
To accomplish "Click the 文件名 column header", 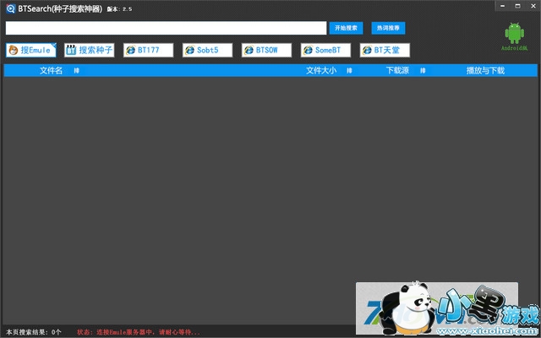I will click(x=51, y=70).
